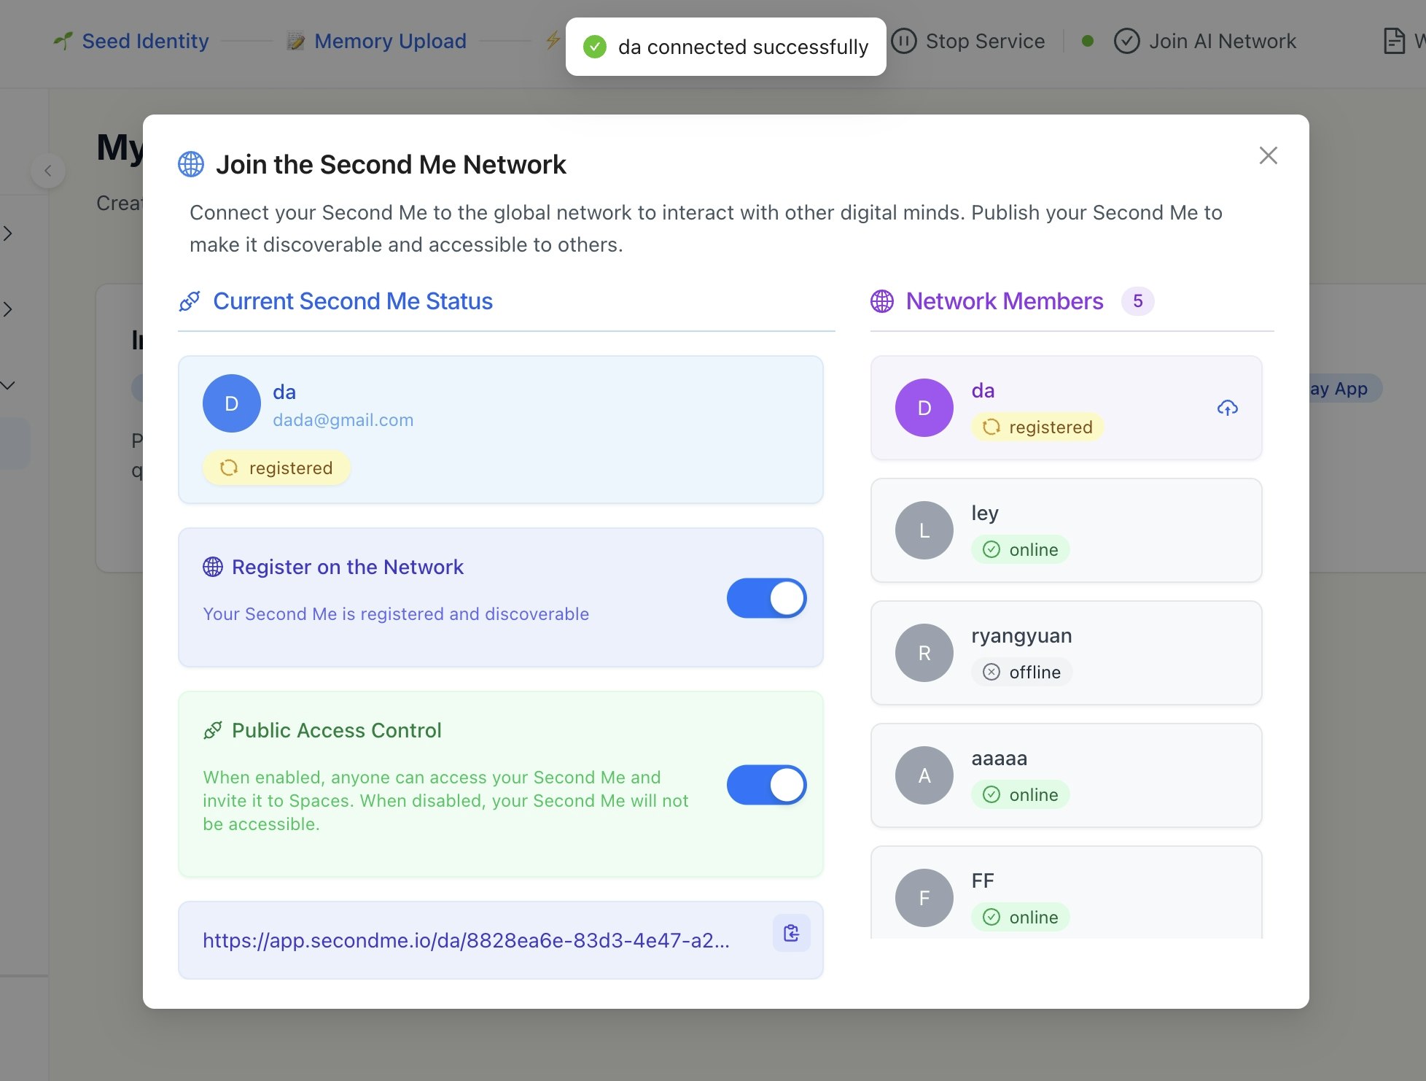The width and height of the screenshot is (1426, 1081).
Task: Open the Memory Upload step
Action: [x=376, y=41]
